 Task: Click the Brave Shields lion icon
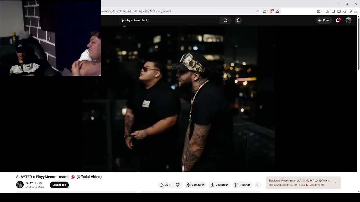pyautogui.click(x=271, y=11)
